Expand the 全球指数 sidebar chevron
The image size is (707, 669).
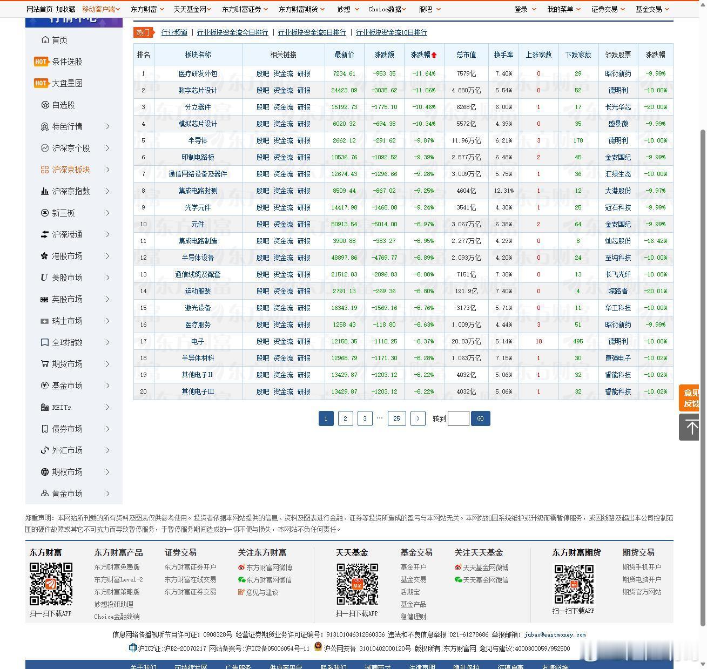click(107, 342)
